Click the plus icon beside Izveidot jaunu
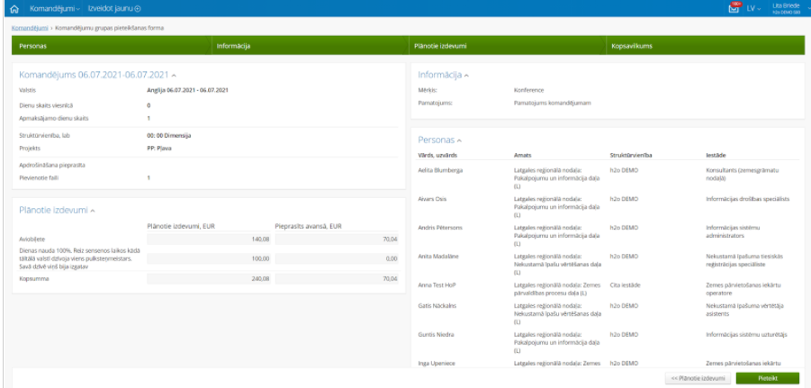 pyautogui.click(x=138, y=8)
